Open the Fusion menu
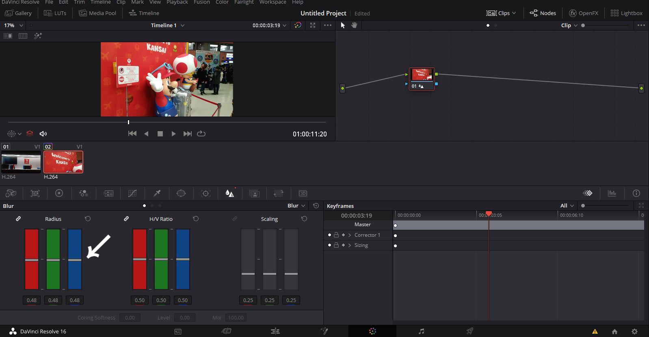This screenshot has height=337, width=649. point(202,2)
